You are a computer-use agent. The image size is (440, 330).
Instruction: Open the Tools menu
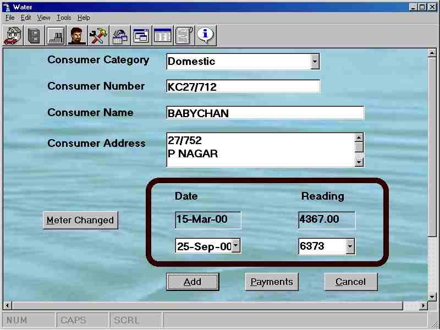pyautogui.click(x=64, y=18)
